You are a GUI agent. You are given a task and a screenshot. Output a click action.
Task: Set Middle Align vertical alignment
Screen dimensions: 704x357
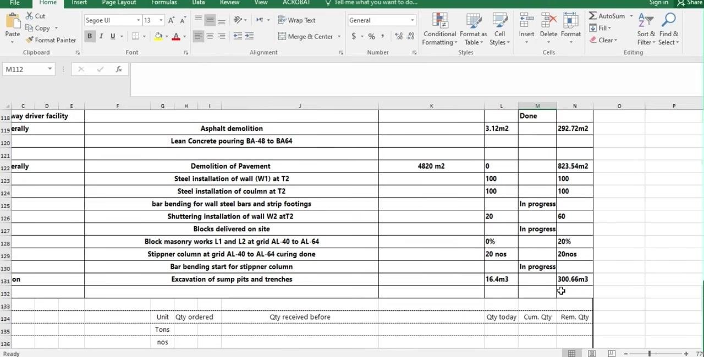point(210,20)
